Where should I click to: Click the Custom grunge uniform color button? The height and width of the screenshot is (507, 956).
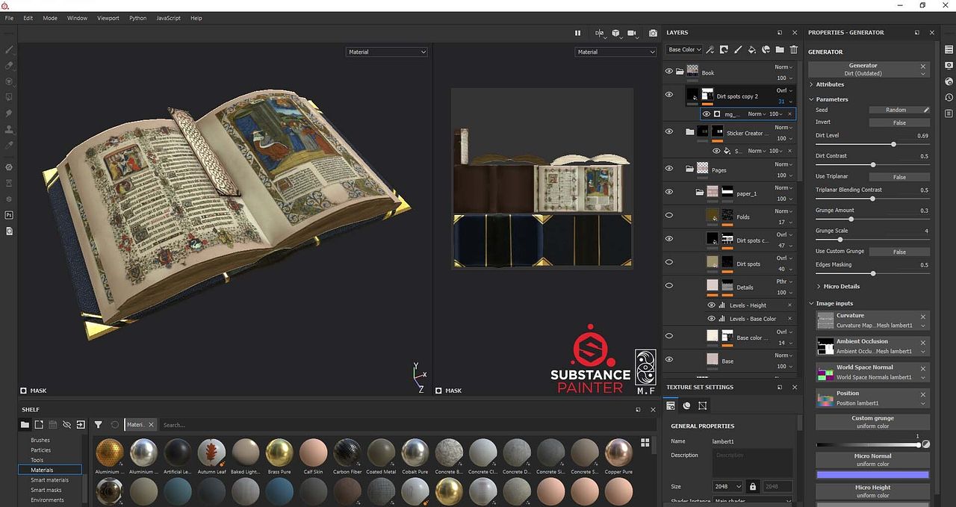point(872,422)
